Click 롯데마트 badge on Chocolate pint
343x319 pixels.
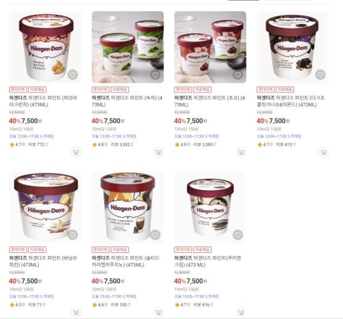[183, 90]
